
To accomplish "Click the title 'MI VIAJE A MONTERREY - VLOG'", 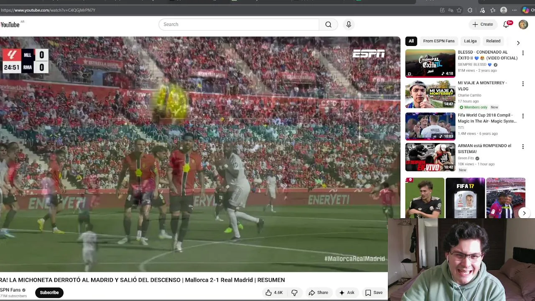I will coord(482,86).
